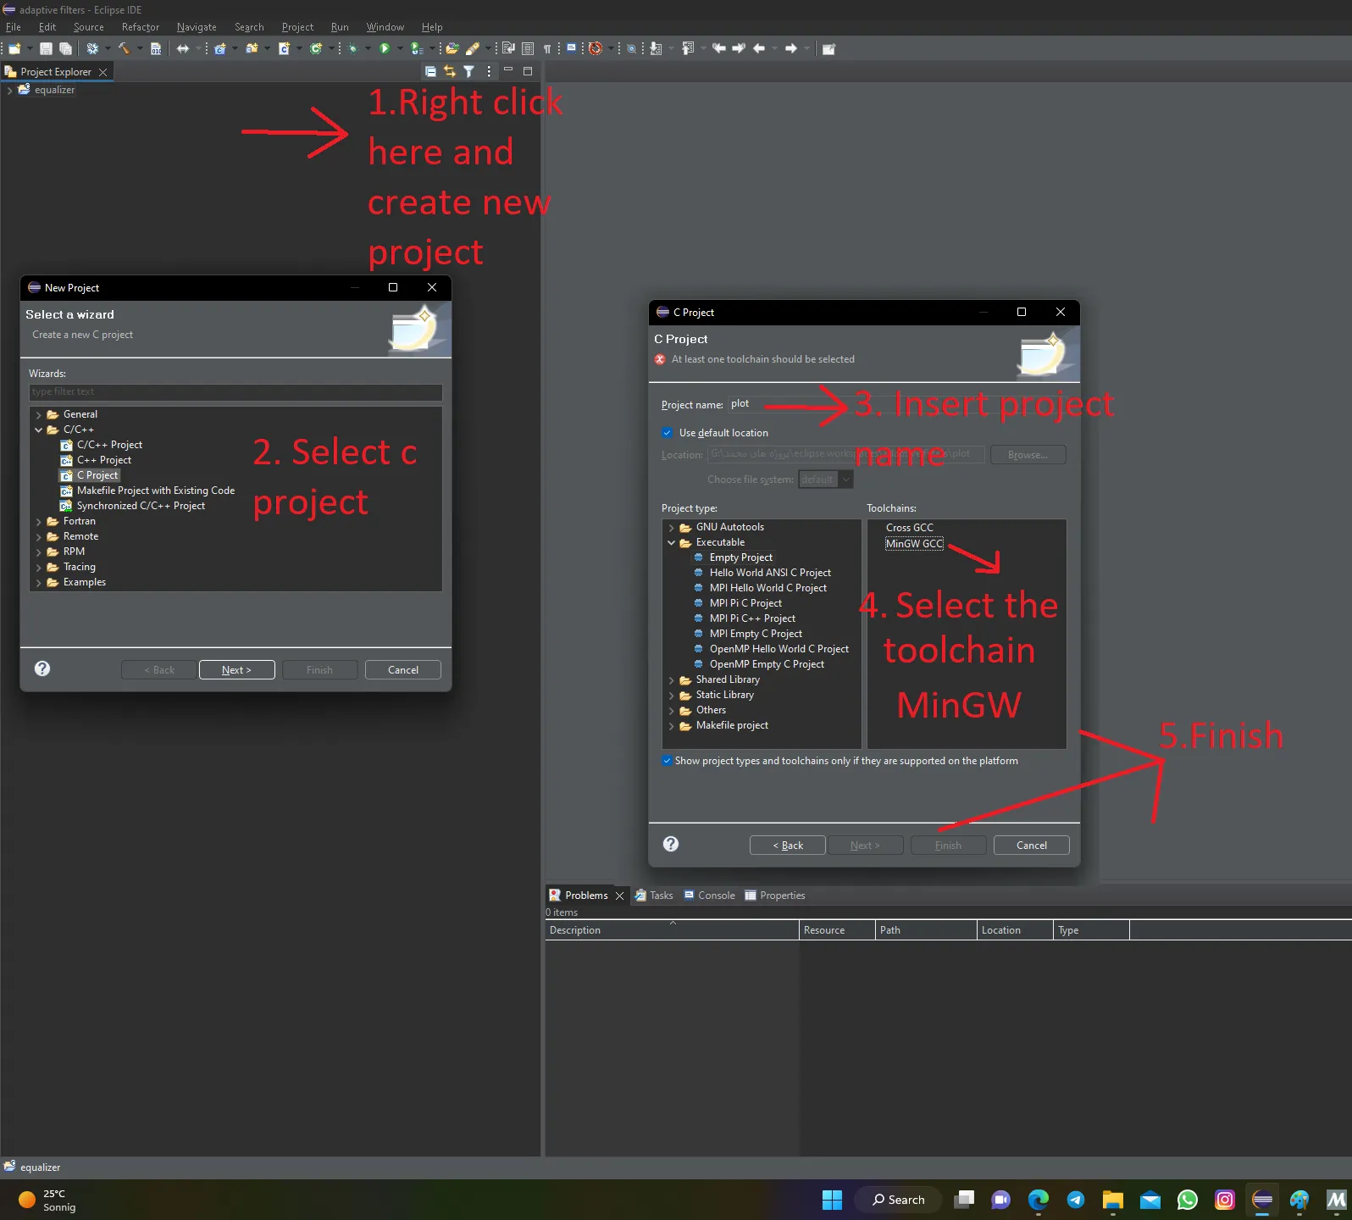Toggle Link with Editor in Project Explorer
The height and width of the screenshot is (1220, 1352).
(450, 72)
